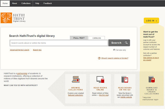Click the Download Books locked book icon
The image size is (165, 109).
tap(152, 79)
